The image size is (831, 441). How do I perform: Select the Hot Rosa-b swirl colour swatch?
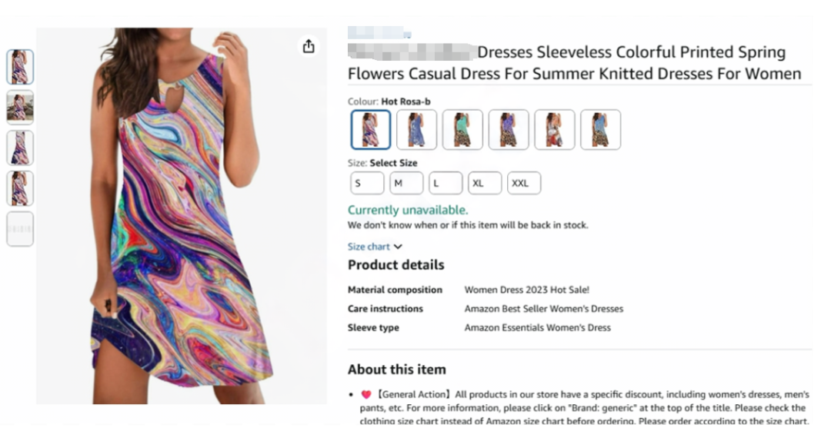pyautogui.click(x=370, y=129)
